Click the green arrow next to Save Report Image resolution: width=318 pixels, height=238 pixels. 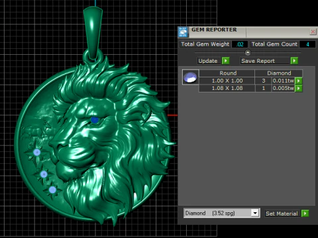[x=294, y=61]
